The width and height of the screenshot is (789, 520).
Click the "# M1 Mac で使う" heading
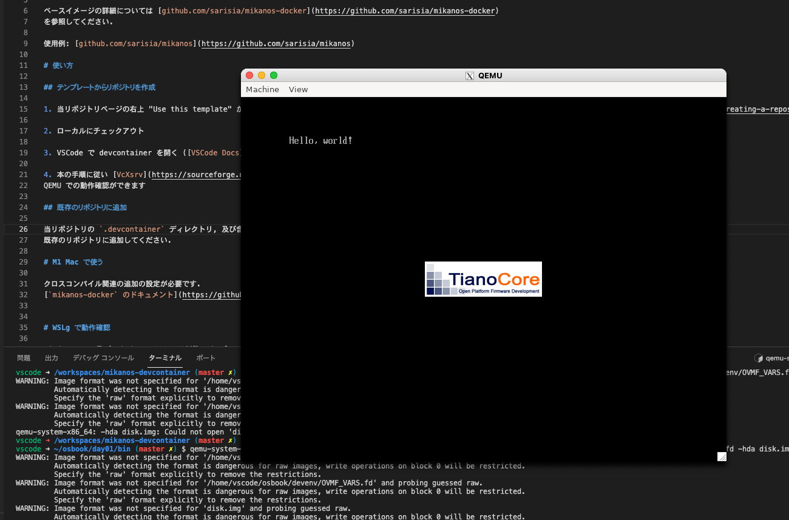tap(73, 262)
